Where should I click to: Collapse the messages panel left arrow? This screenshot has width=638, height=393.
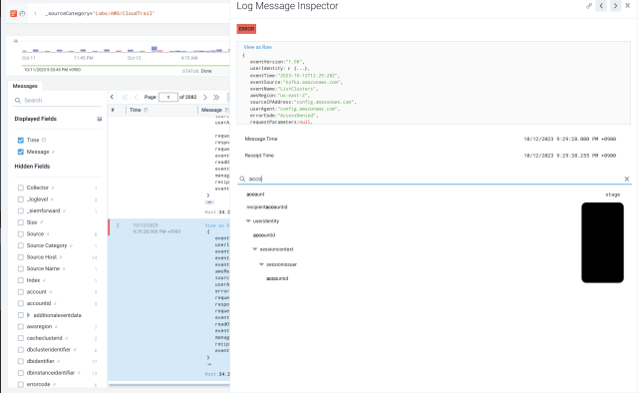pos(112,97)
